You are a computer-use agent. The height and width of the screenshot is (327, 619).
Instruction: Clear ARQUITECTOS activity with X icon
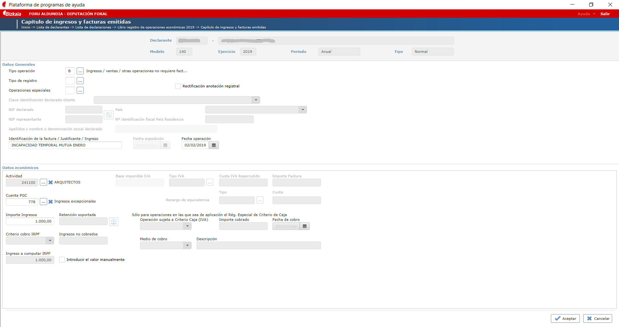[x=51, y=183]
